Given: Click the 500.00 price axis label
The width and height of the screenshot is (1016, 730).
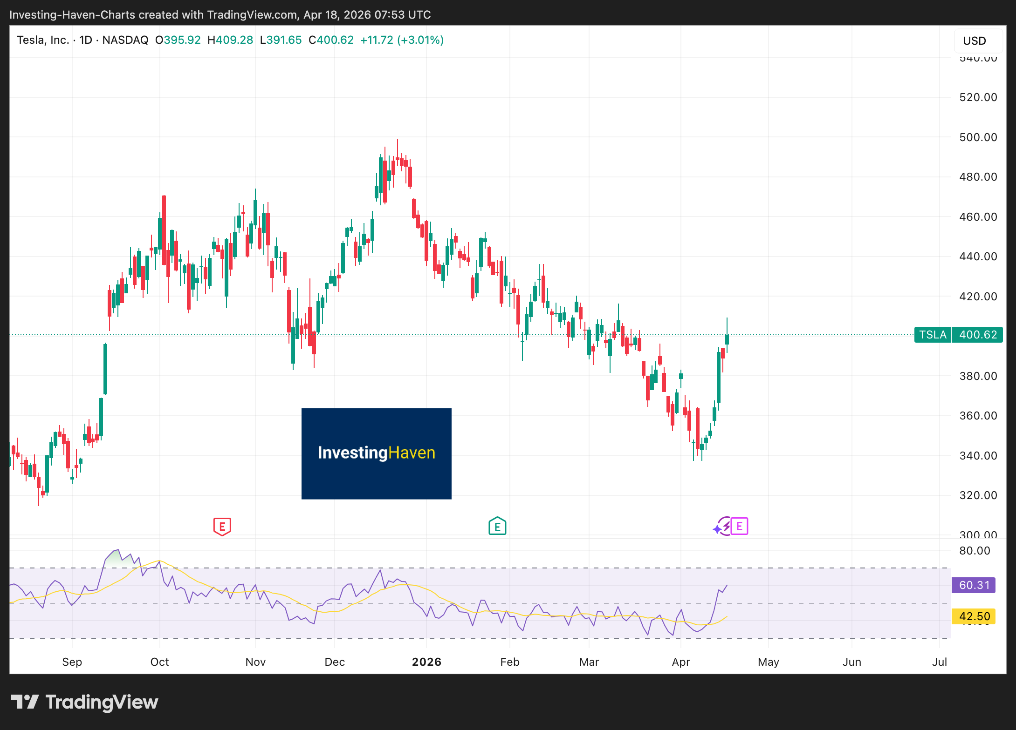Looking at the screenshot, I should pos(978,137).
